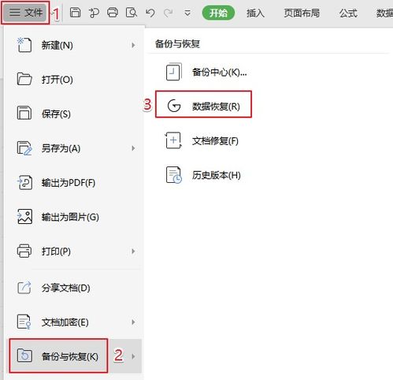Expand the 备份与恢复 submenu arrow
The height and width of the screenshot is (380, 393).
coord(133,356)
